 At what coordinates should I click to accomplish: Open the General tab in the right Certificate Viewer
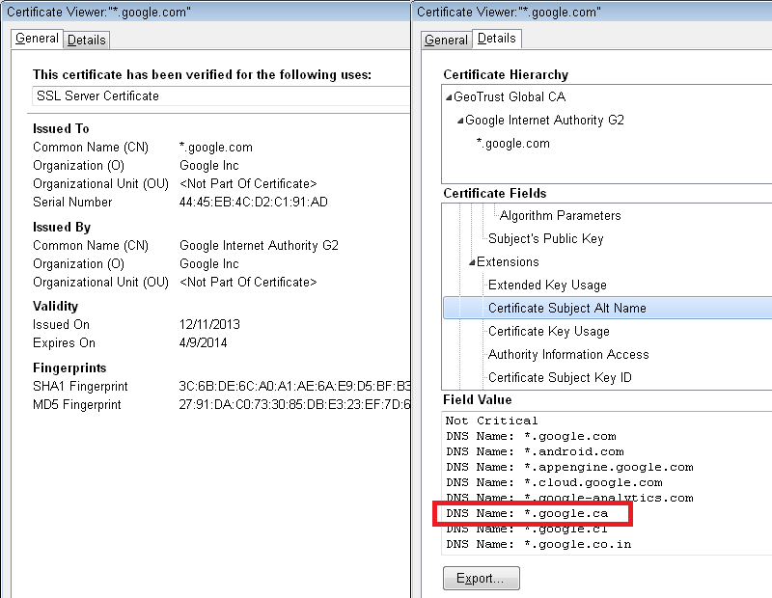[446, 40]
